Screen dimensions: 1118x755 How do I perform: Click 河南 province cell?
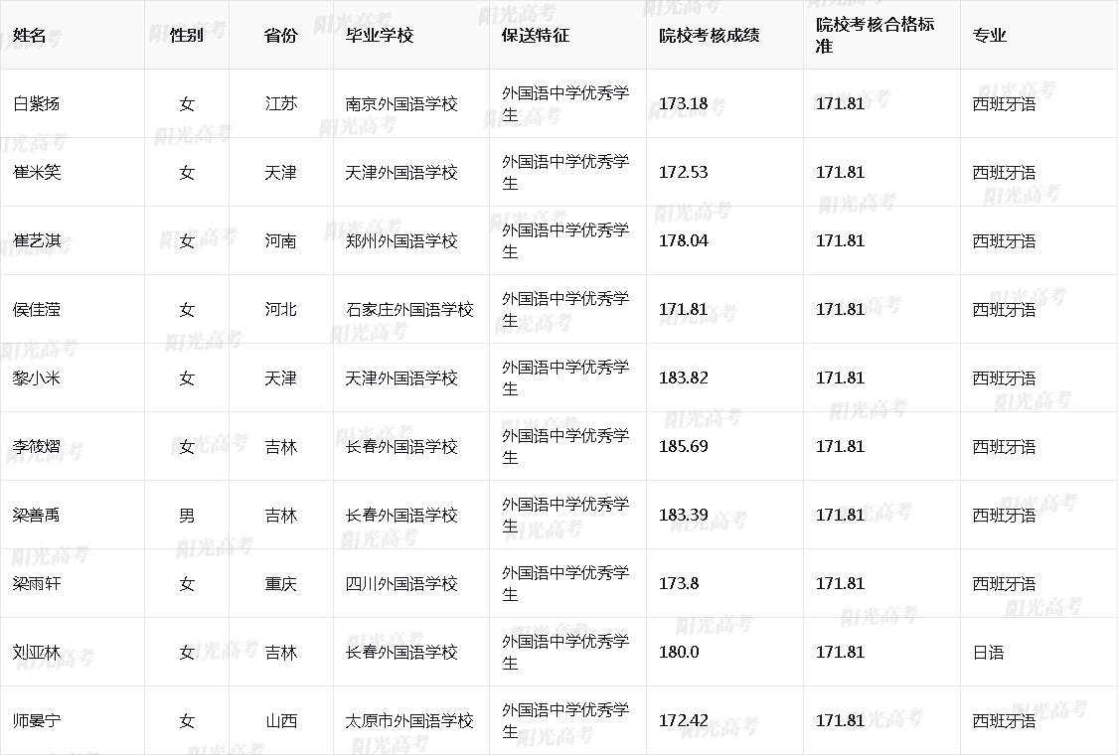(281, 241)
